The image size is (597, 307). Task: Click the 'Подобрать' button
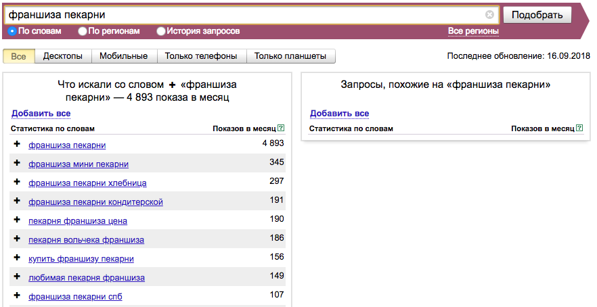click(x=537, y=15)
